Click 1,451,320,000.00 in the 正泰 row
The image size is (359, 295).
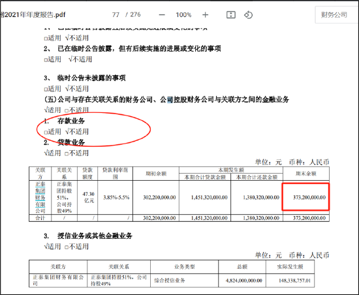point(210,198)
